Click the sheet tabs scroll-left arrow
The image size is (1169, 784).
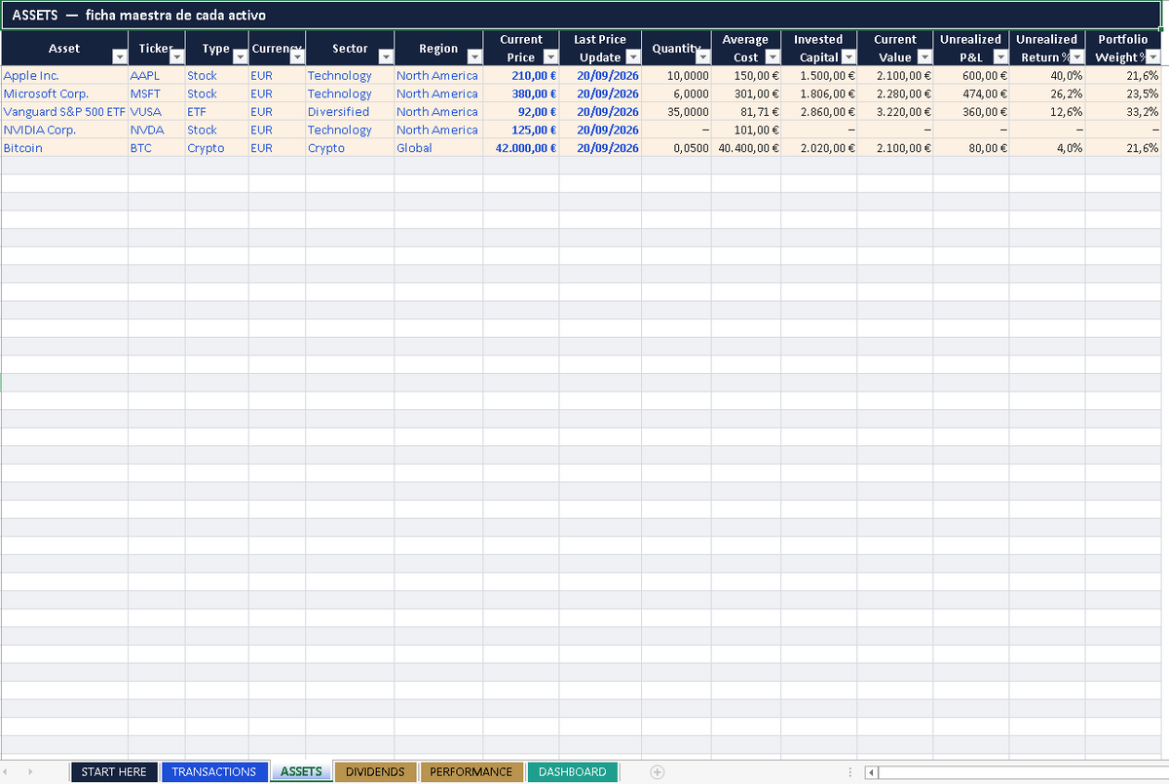coord(6,771)
